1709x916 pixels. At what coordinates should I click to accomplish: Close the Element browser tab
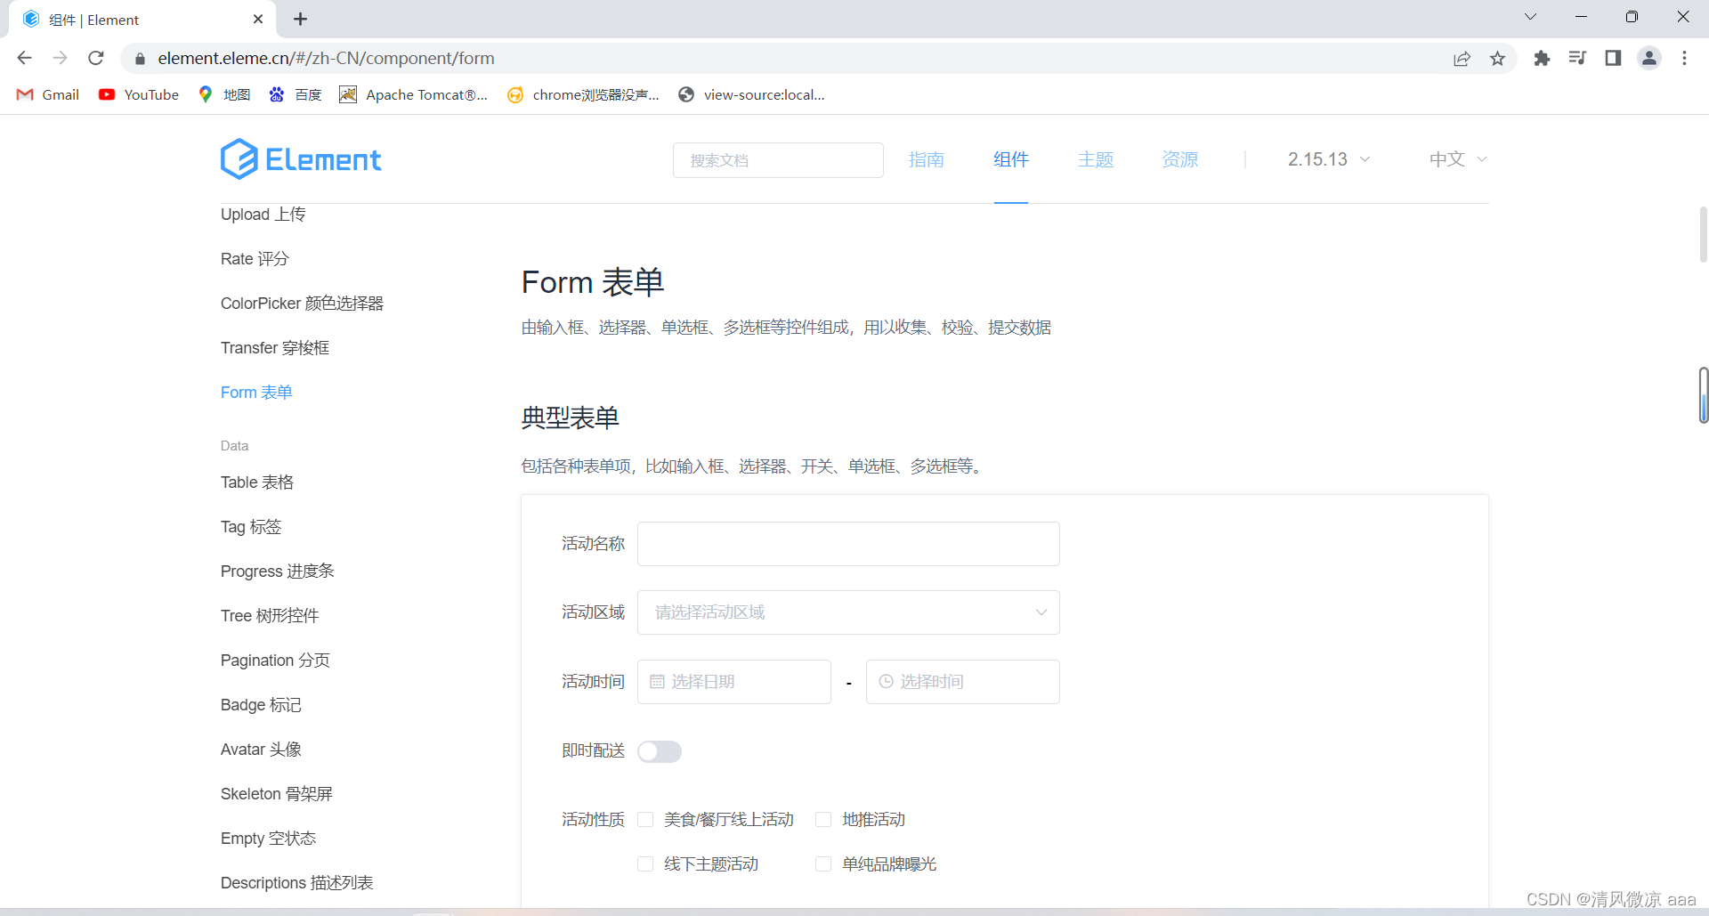[258, 19]
